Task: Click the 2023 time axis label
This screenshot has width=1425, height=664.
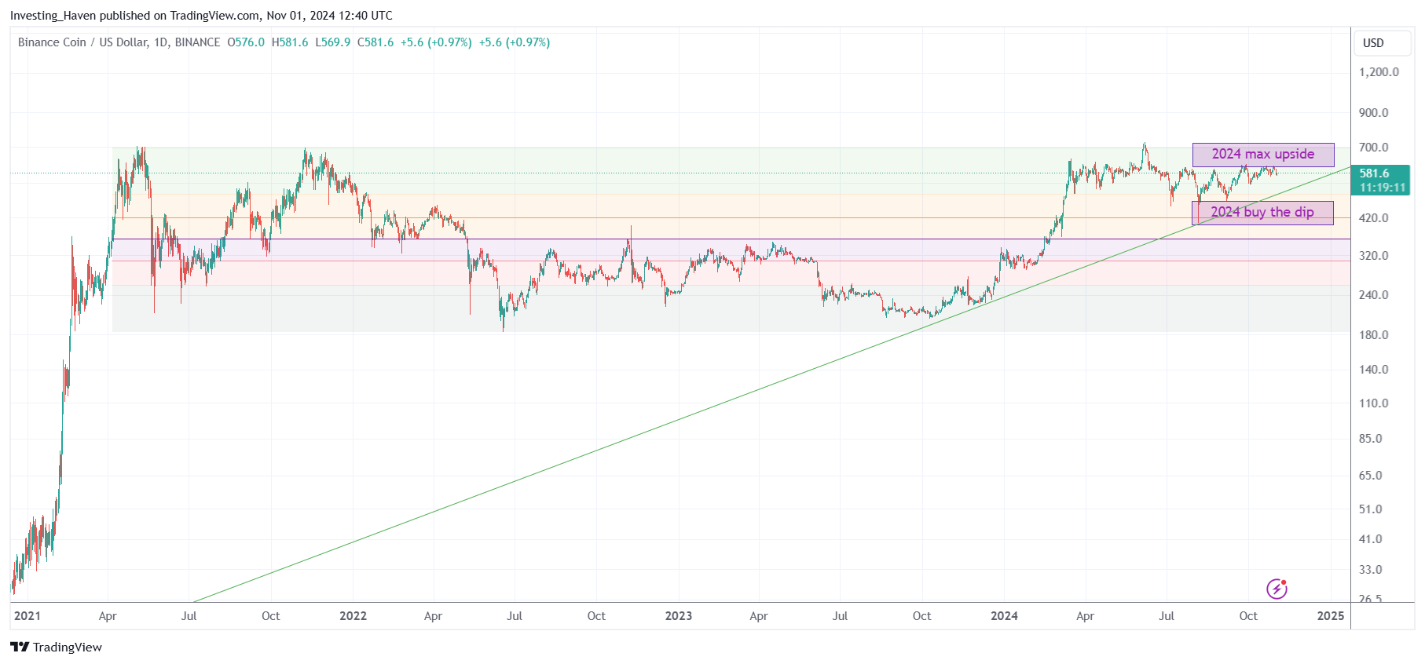Action: 679,616
